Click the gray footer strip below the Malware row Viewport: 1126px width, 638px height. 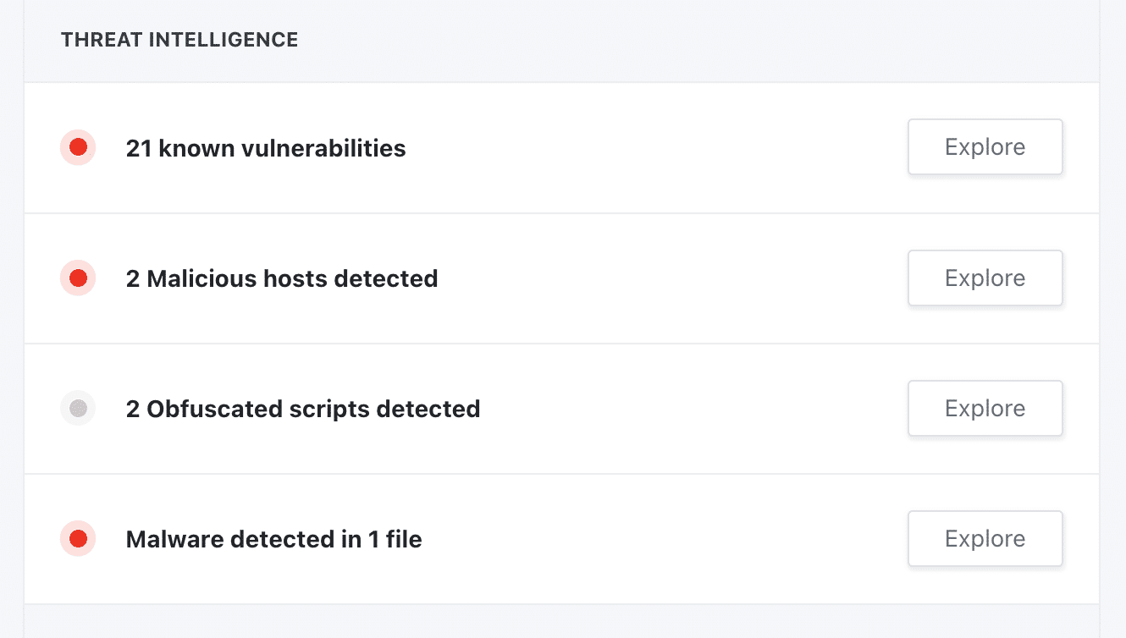pos(561,621)
